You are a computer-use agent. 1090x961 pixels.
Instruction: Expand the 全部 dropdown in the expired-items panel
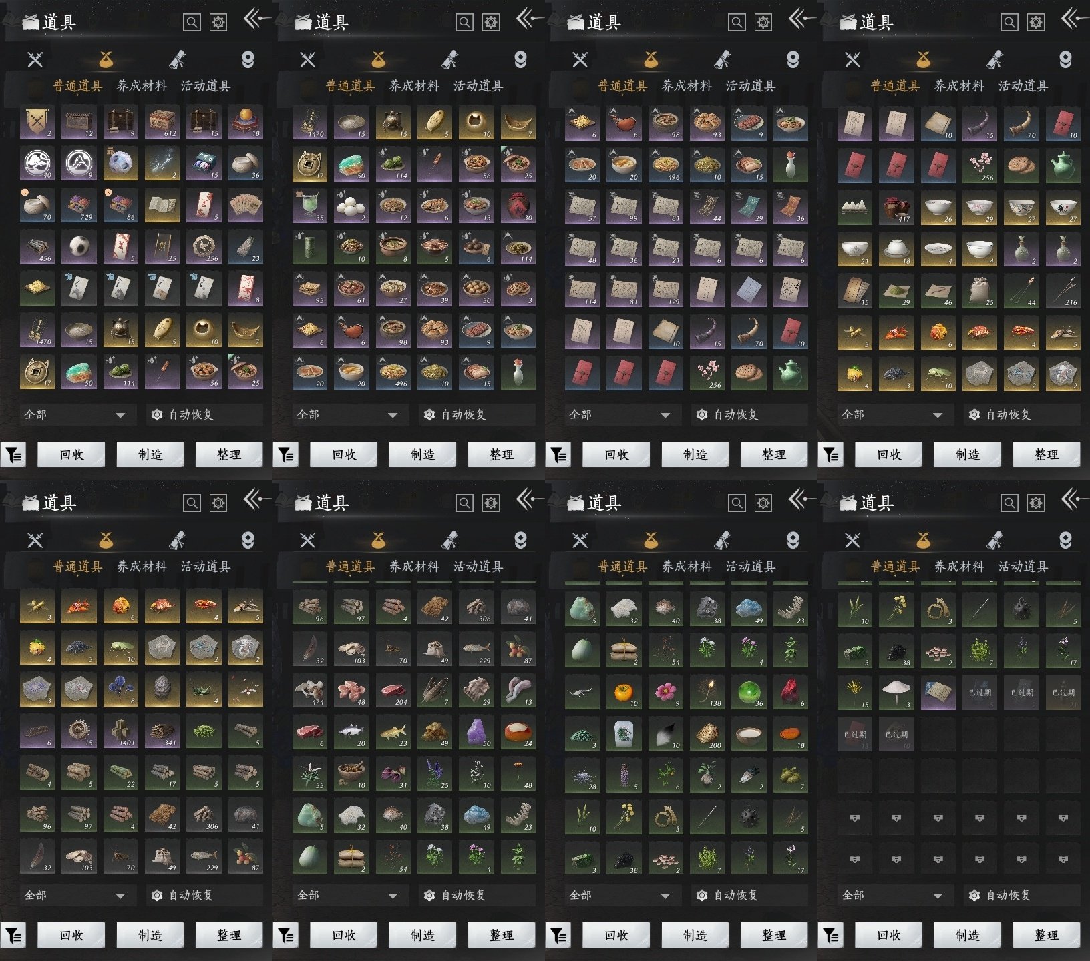892,896
